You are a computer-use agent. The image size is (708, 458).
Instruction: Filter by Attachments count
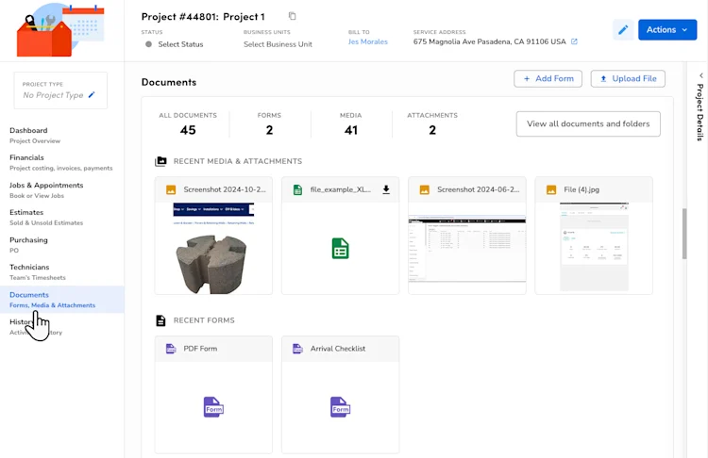coord(432,124)
